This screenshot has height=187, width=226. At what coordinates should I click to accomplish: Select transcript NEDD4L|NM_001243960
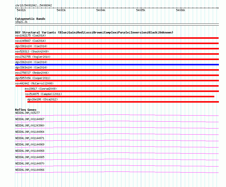30,126
